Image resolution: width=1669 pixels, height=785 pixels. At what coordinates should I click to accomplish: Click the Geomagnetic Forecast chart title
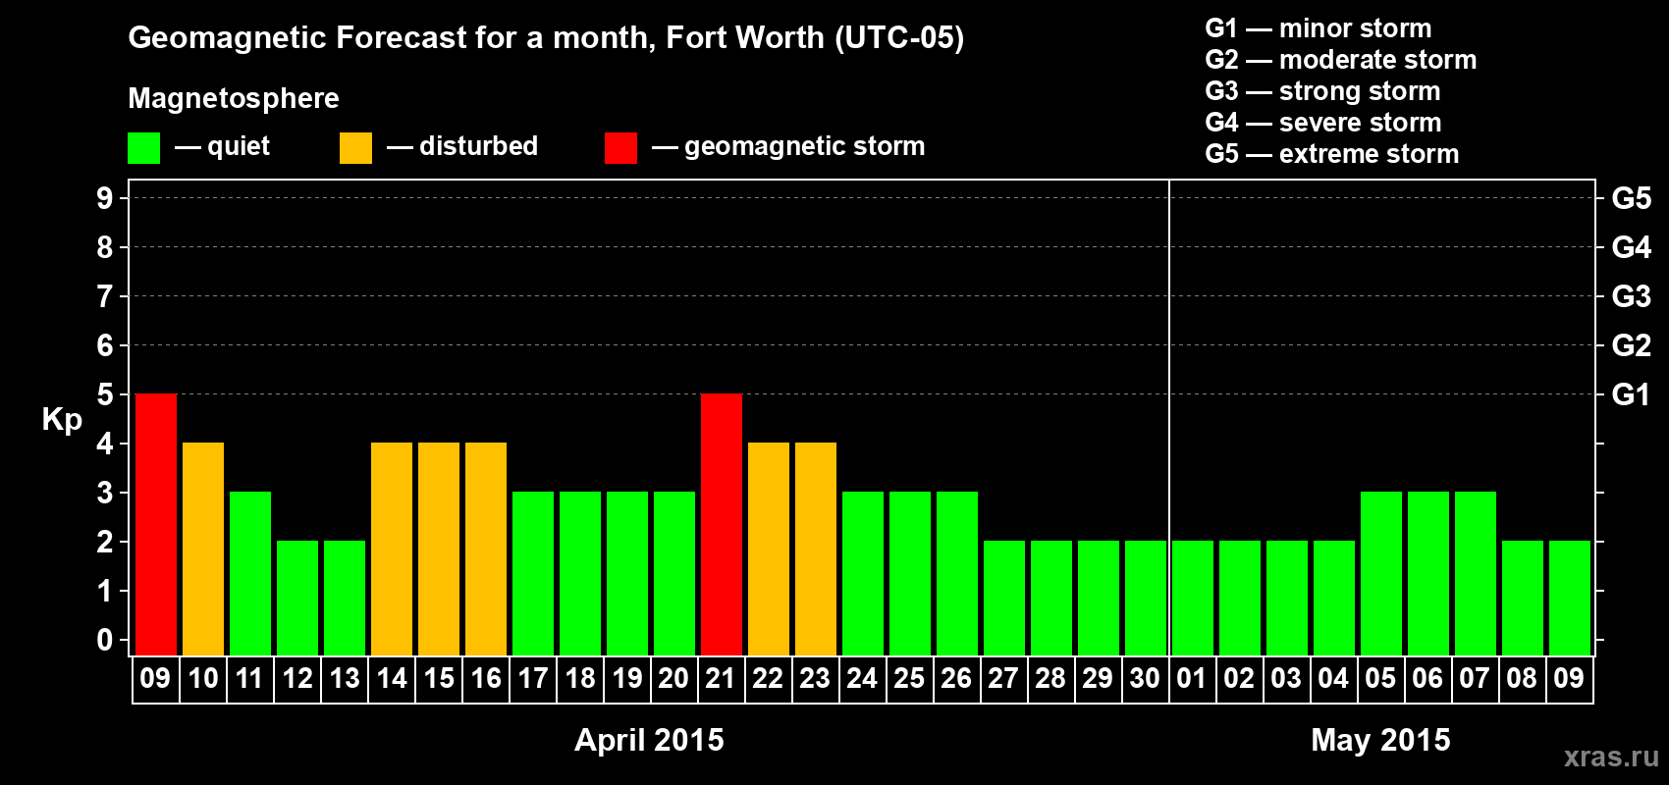click(546, 38)
